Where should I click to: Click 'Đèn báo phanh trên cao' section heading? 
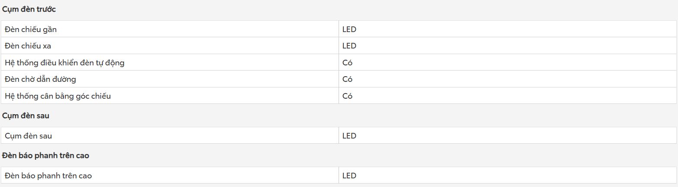[46, 155]
